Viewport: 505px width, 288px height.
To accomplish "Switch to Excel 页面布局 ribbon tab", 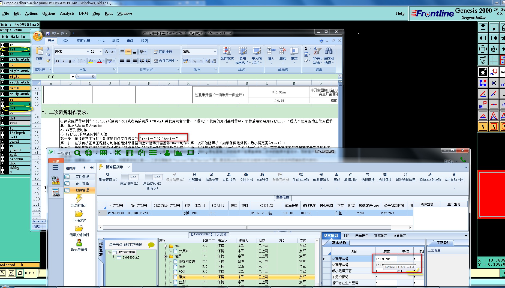I will [83, 41].
